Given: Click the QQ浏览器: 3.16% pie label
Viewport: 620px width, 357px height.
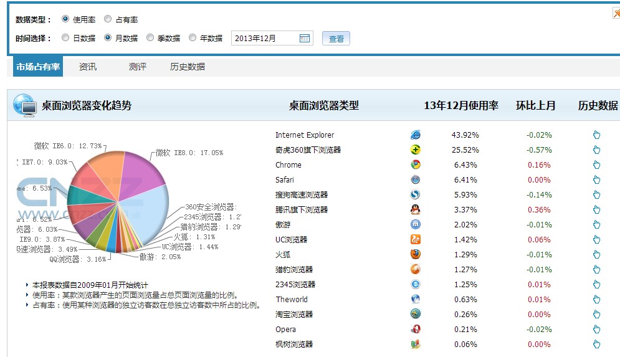Looking at the screenshot, I should [x=77, y=259].
